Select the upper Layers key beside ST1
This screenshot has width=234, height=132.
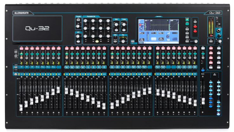click(16, 67)
